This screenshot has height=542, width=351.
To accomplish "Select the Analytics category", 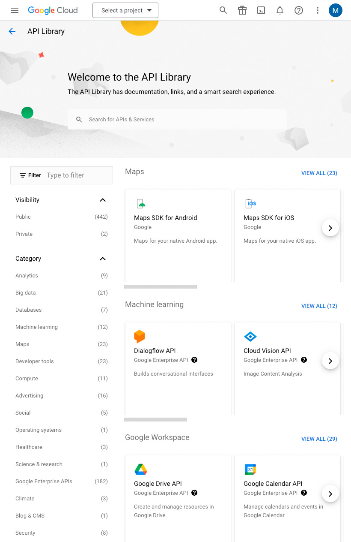I will 62,276.
